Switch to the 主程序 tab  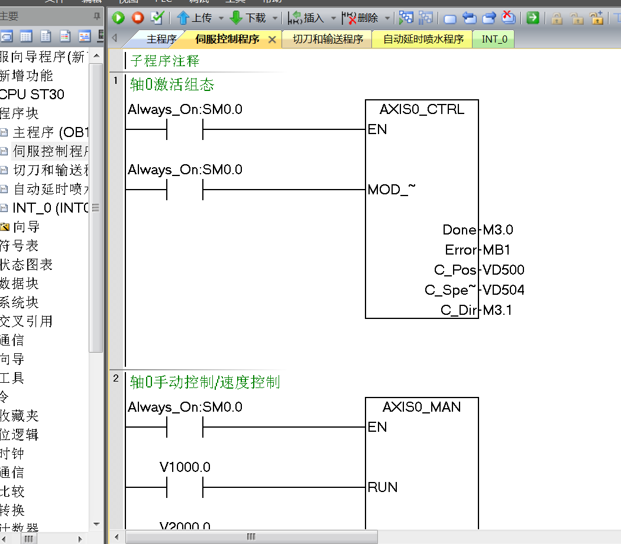161,40
